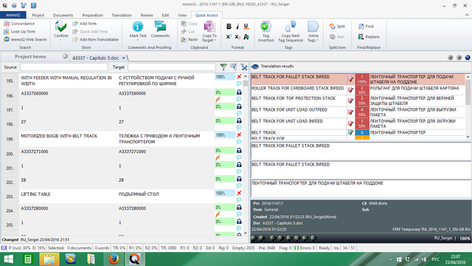Select the Copy Next Tag Sequence tool
The image size is (472, 266).
[291, 31]
